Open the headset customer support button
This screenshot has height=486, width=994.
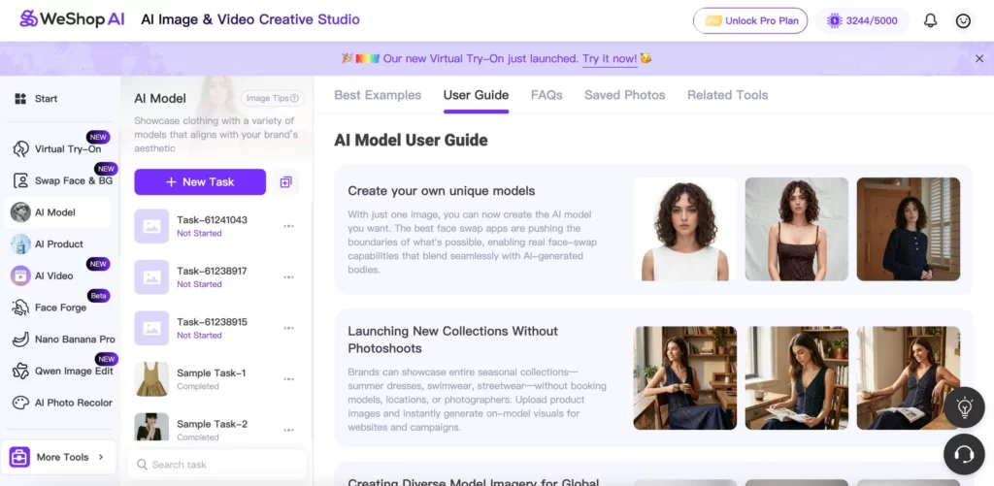964,454
